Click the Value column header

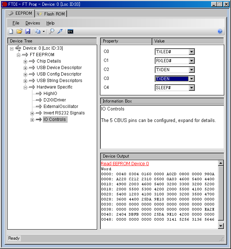point(188,41)
